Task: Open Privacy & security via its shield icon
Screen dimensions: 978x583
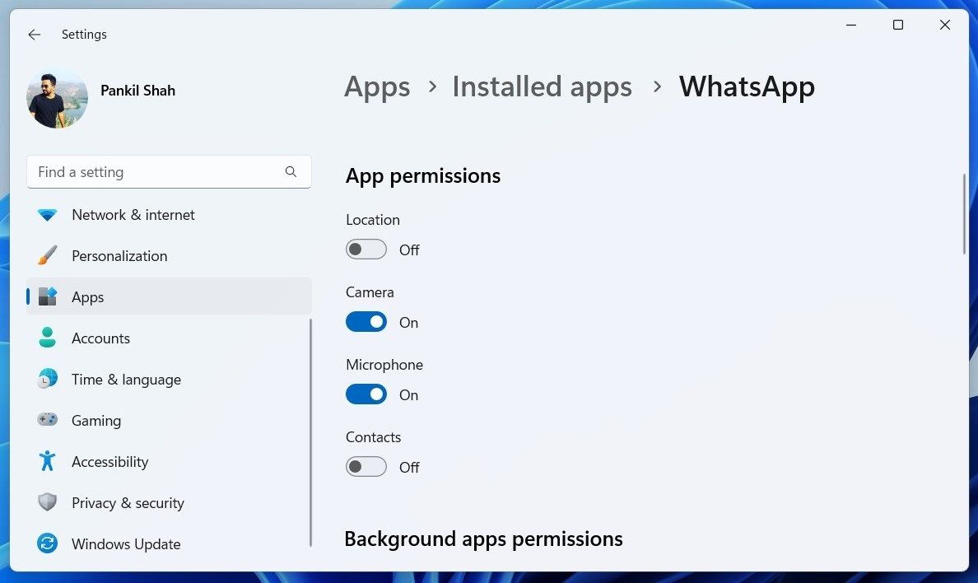Action: 47,503
